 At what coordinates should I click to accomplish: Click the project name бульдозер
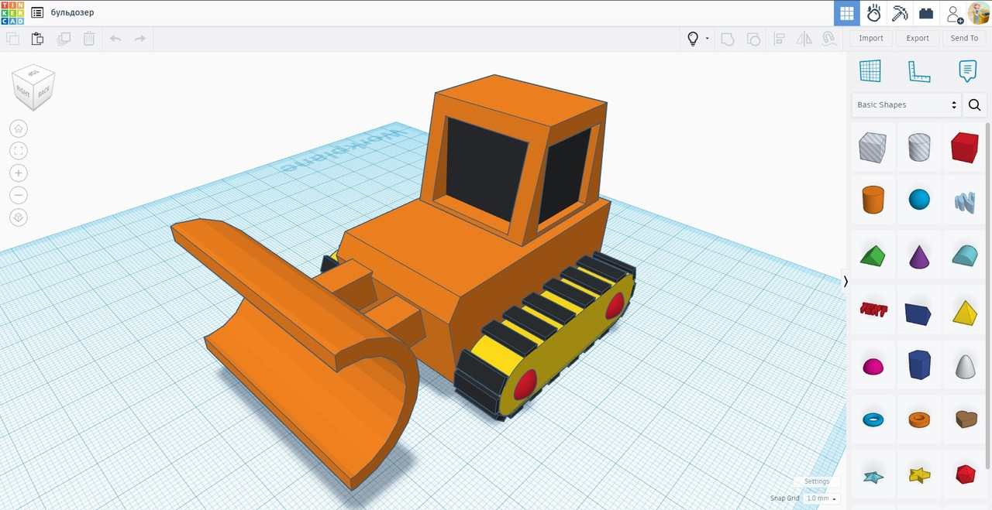coord(72,13)
